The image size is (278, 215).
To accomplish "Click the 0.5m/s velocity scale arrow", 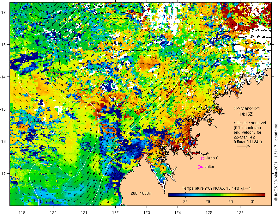I will pos(244,146).
